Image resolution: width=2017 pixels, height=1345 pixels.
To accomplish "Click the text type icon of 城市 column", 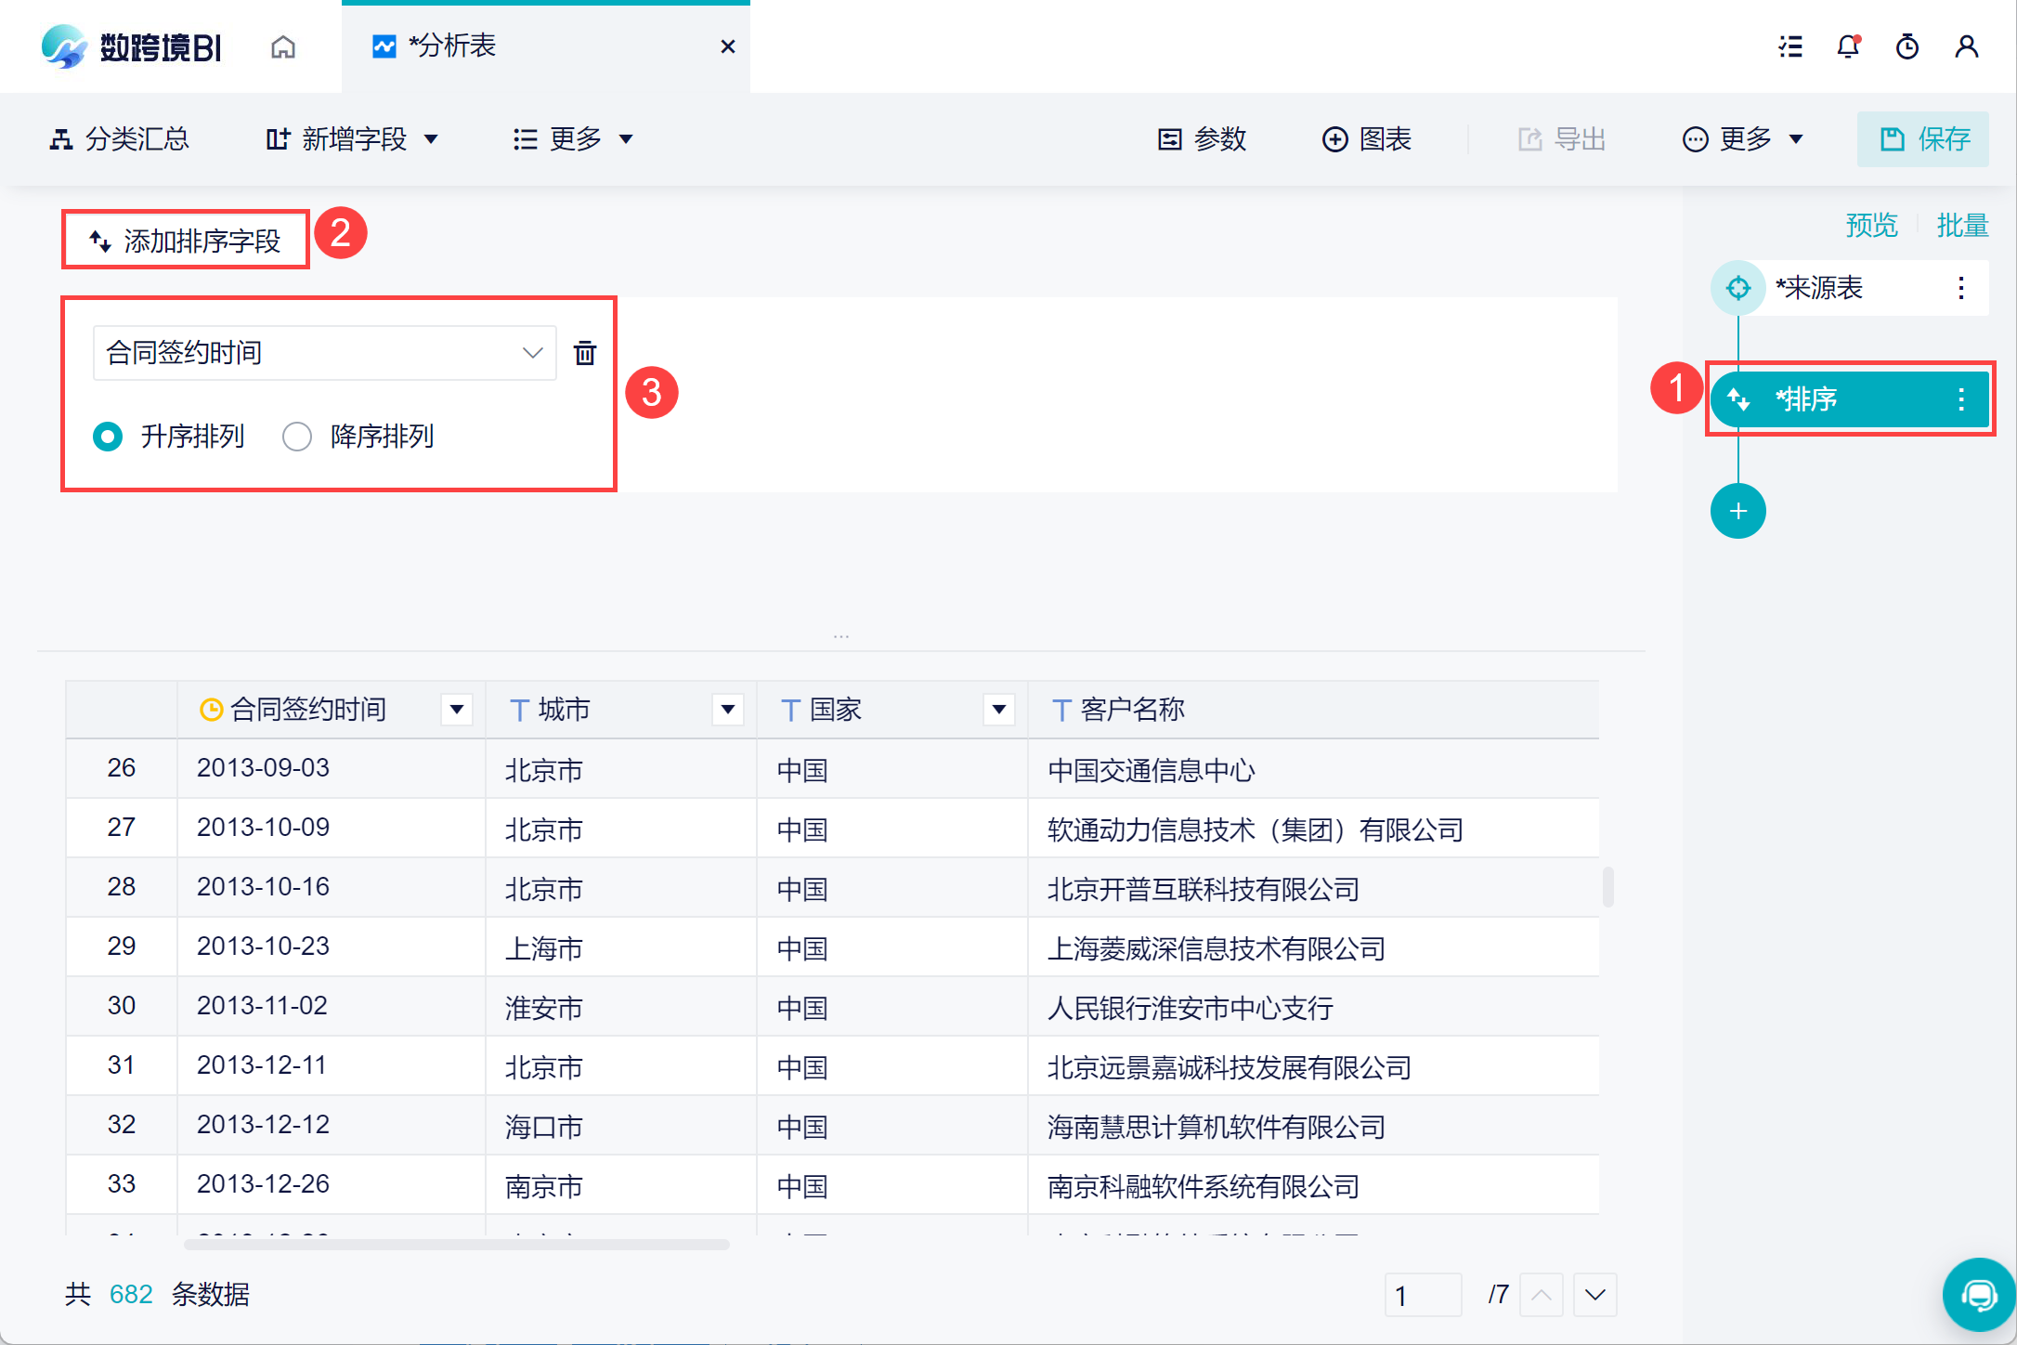I will [519, 711].
